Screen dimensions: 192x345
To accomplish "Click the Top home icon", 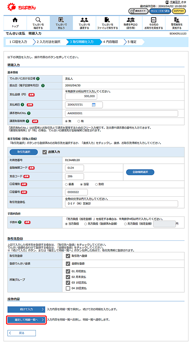I will [x=15, y=20].
